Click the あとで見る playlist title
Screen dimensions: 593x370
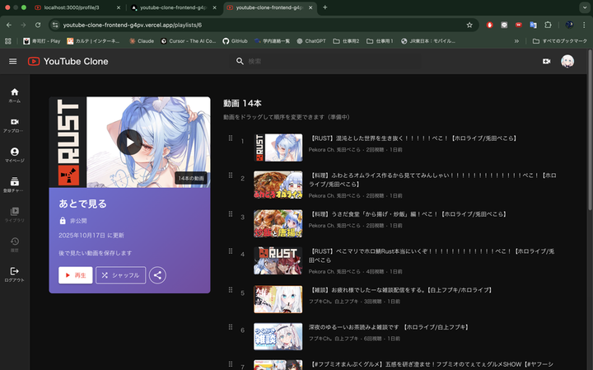tap(83, 204)
